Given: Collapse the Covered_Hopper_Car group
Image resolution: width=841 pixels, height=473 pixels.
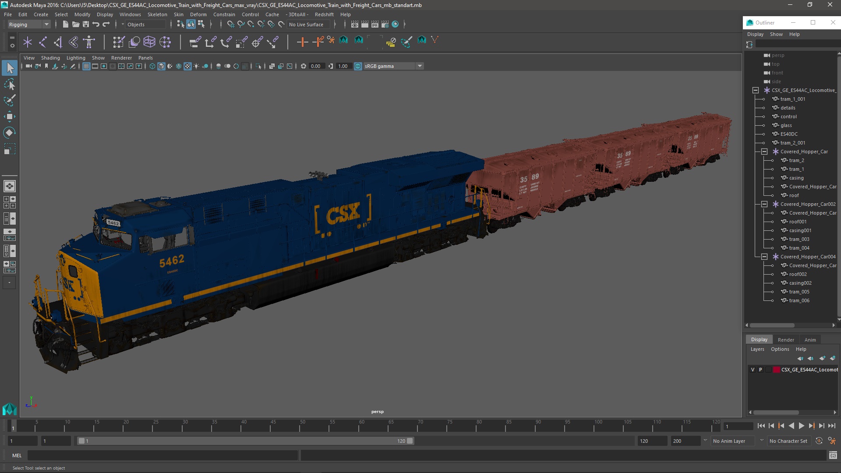Looking at the screenshot, I should click(x=764, y=152).
